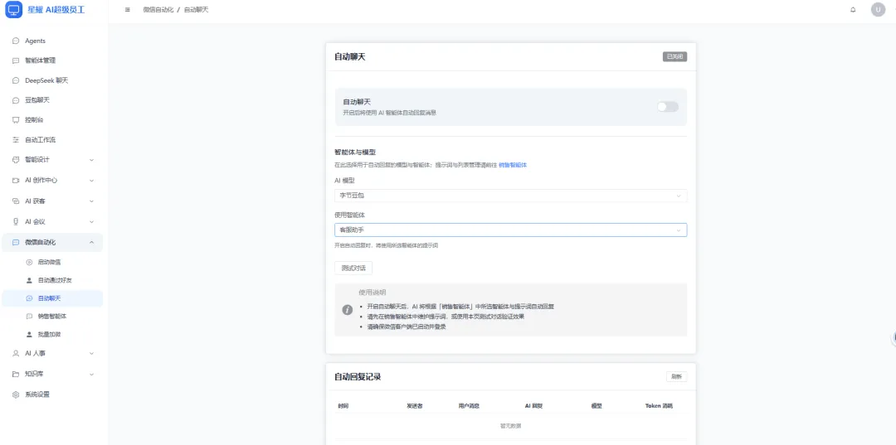Expand the AI 获客 submenu chevron
This screenshot has width=896, height=445.
(x=91, y=201)
